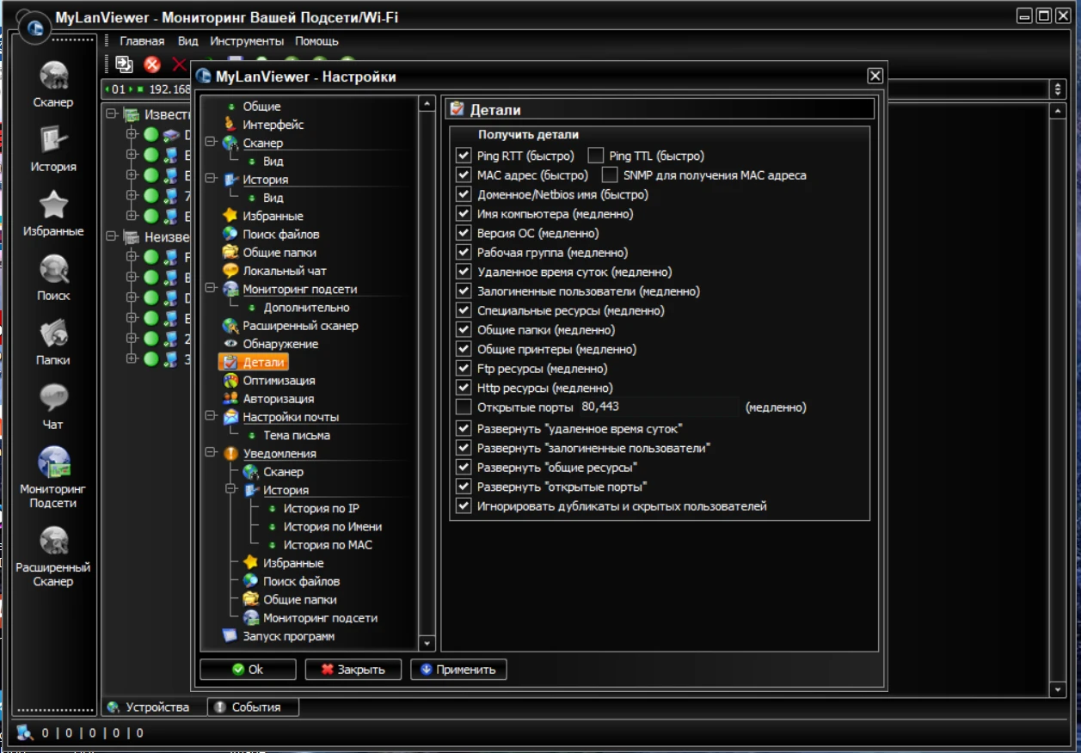Open Расширенный Сканер sidebar icon
The width and height of the screenshot is (1081, 753).
pyautogui.click(x=53, y=542)
